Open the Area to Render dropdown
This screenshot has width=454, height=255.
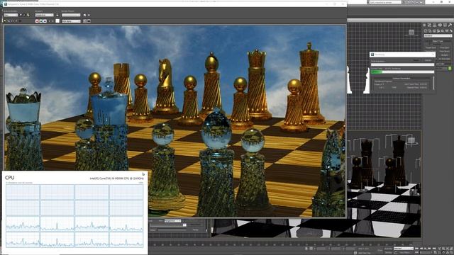tap(11, 15)
